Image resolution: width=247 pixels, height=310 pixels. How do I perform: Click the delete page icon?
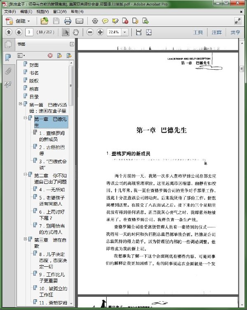point(125,21)
